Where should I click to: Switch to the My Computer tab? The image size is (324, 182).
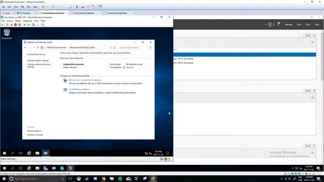pos(25,13)
